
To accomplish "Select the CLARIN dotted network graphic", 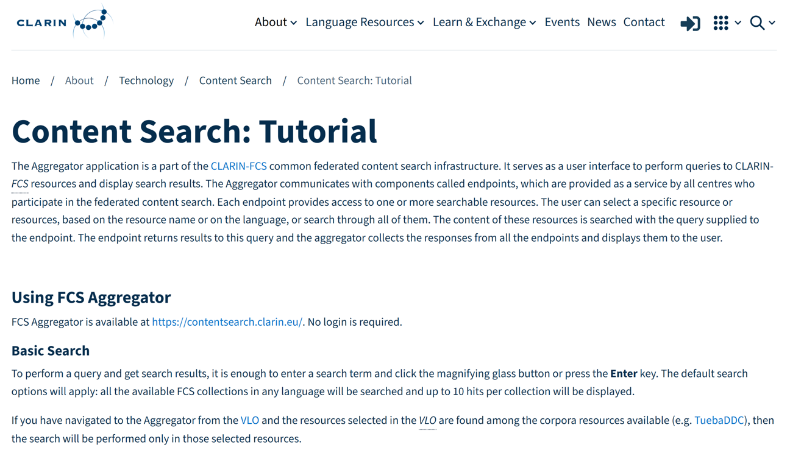I will pos(90,21).
